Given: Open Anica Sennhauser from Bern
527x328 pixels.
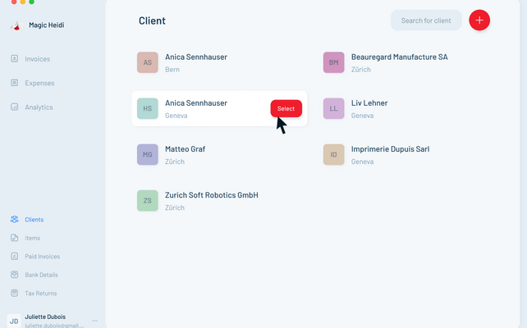Looking at the screenshot, I should coord(195,62).
